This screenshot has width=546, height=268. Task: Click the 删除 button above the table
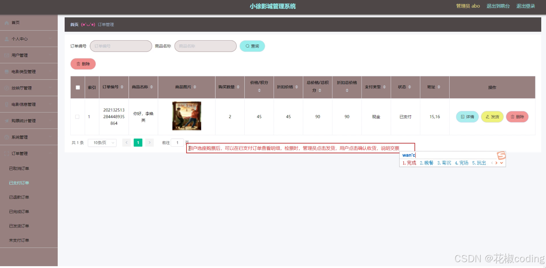[83, 64]
